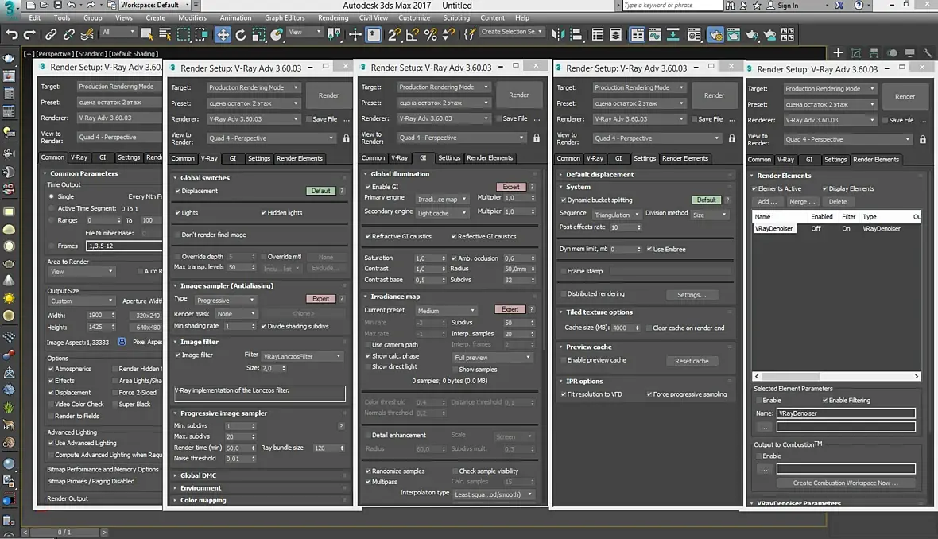Image resolution: width=938 pixels, height=539 pixels.
Task: Expand the Color mapping rollout
Action: (203, 500)
